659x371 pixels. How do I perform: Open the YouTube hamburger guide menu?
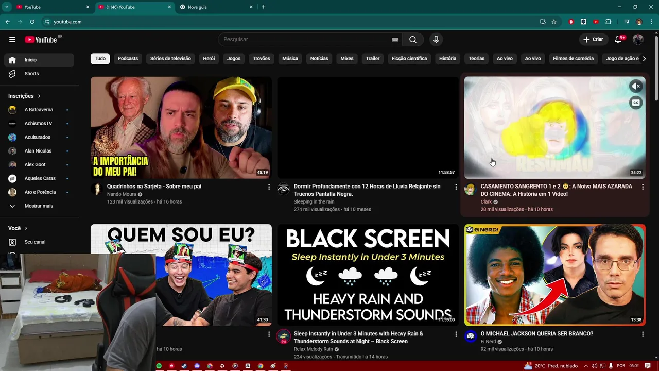(x=12, y=40)
